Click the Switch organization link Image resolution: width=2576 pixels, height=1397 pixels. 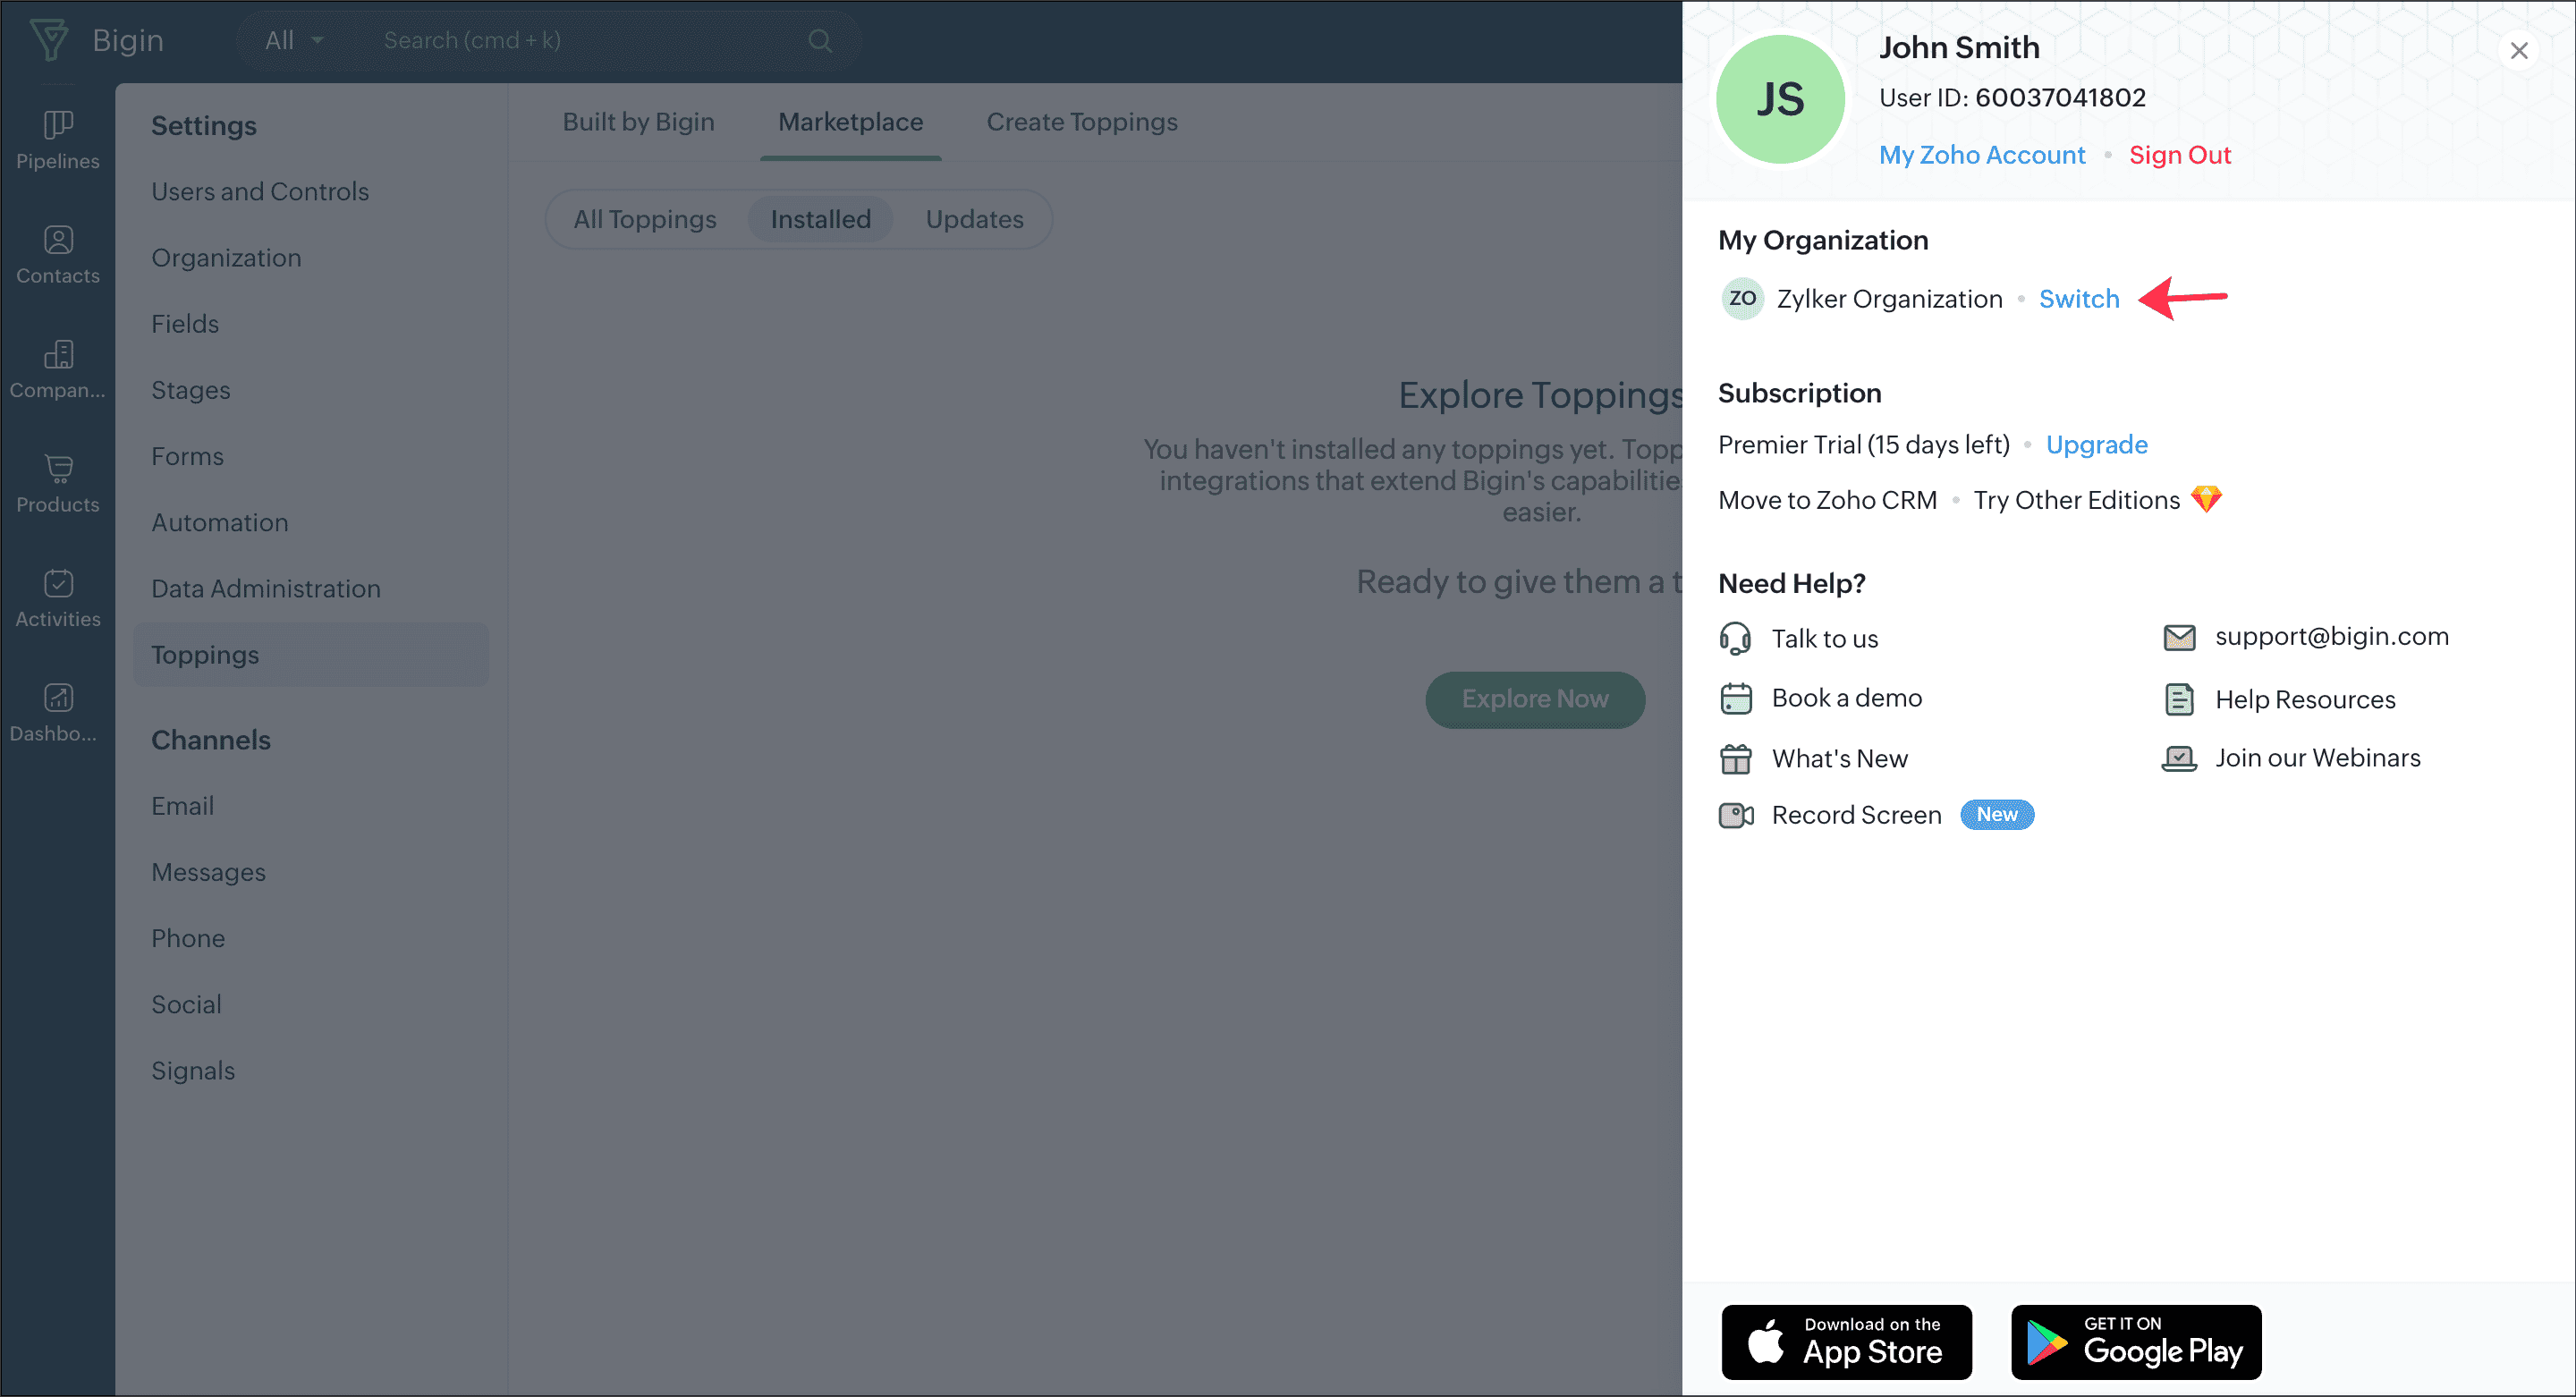(x=2078, y=299)
